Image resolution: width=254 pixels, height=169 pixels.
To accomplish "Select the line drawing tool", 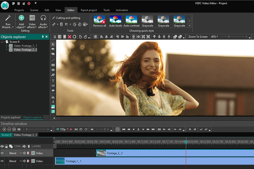I will (x=53, y=60).
